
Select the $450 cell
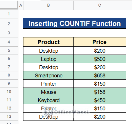click(x=100, y=100)
